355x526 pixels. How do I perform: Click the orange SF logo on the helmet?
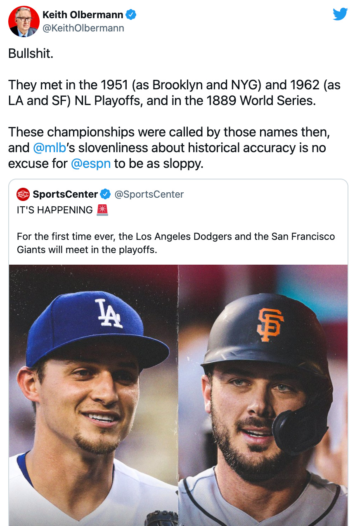coord(270,325)
